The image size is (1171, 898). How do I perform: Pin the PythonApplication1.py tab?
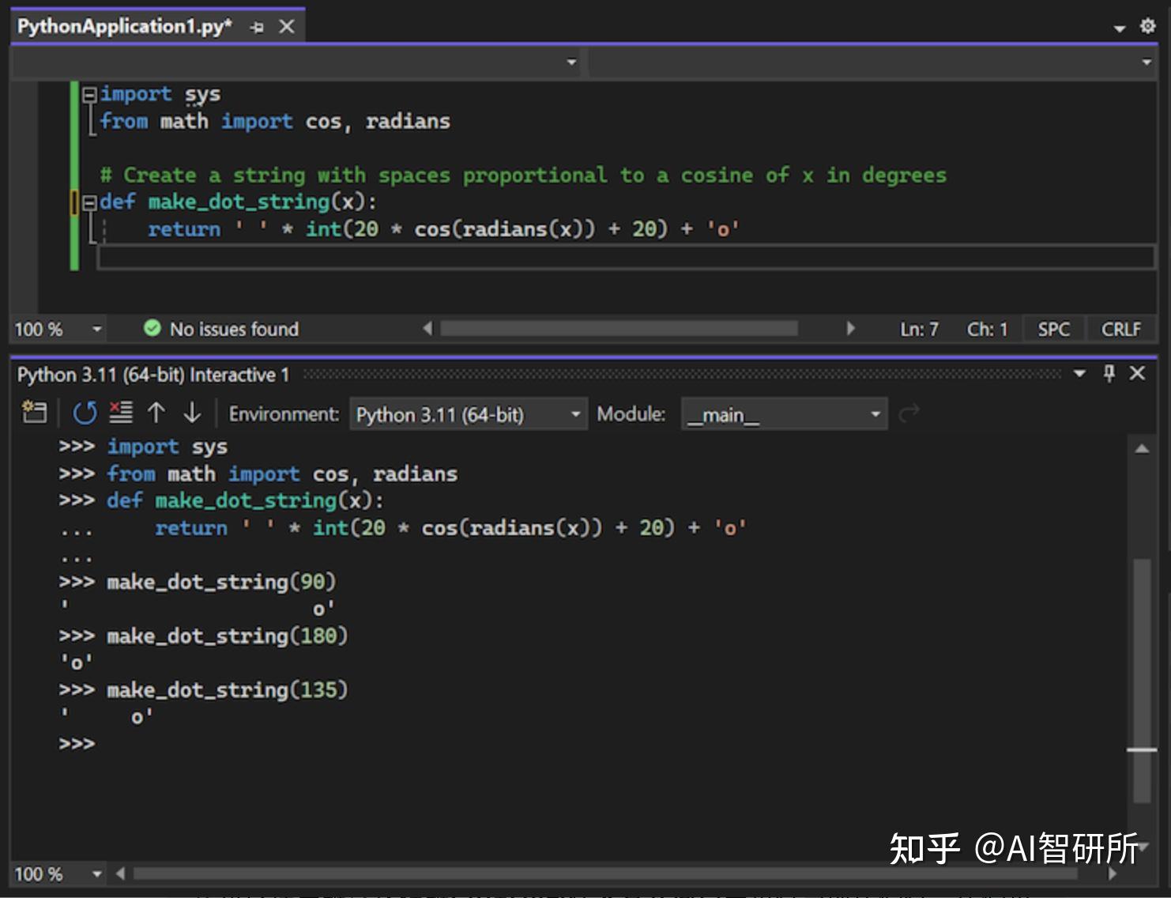point(257,28)
